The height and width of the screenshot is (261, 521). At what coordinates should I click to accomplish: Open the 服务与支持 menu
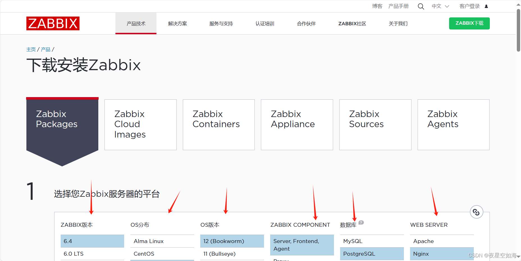(221, 24)
